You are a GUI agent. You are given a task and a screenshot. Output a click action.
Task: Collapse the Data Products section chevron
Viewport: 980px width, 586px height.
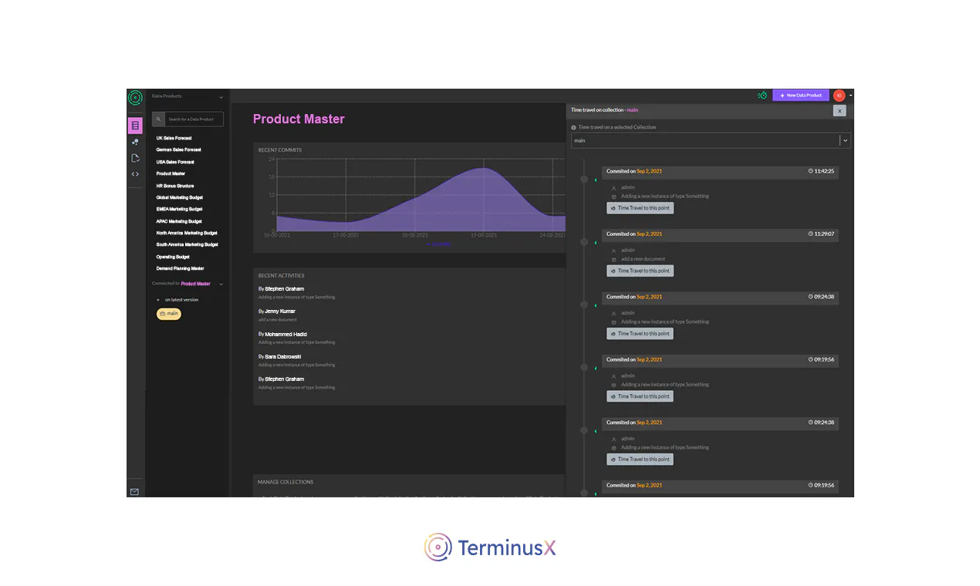coord(221,97)
